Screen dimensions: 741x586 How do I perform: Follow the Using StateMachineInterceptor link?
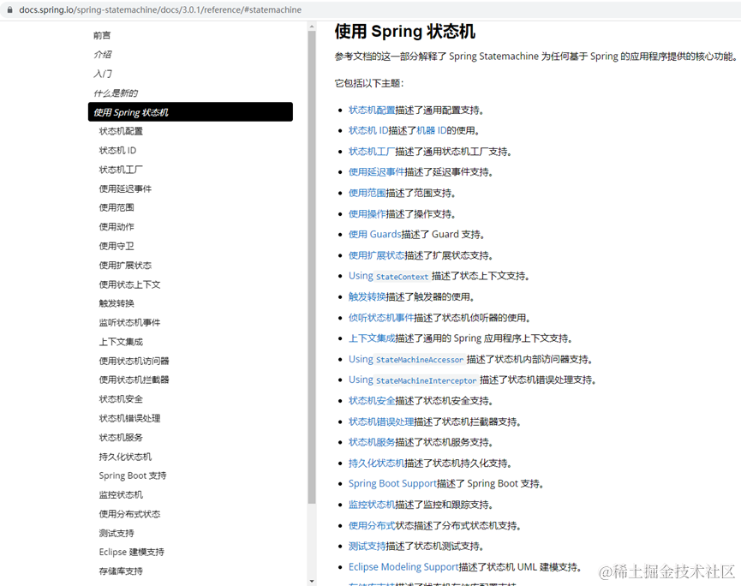click(414, 380)
